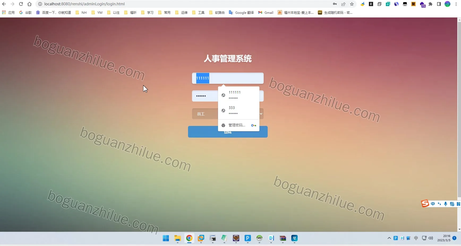Bookmark this page with the star icon
Viewport: 461px width, 246px height.
pyautogui.click(x=352, y=4)
